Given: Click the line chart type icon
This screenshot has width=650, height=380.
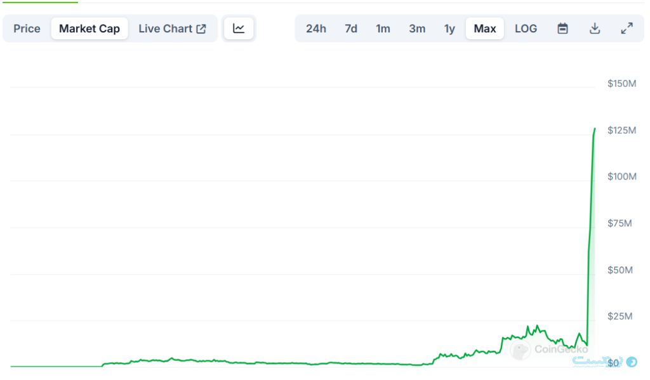Looking at the screenshot, I should coord(239,29).
